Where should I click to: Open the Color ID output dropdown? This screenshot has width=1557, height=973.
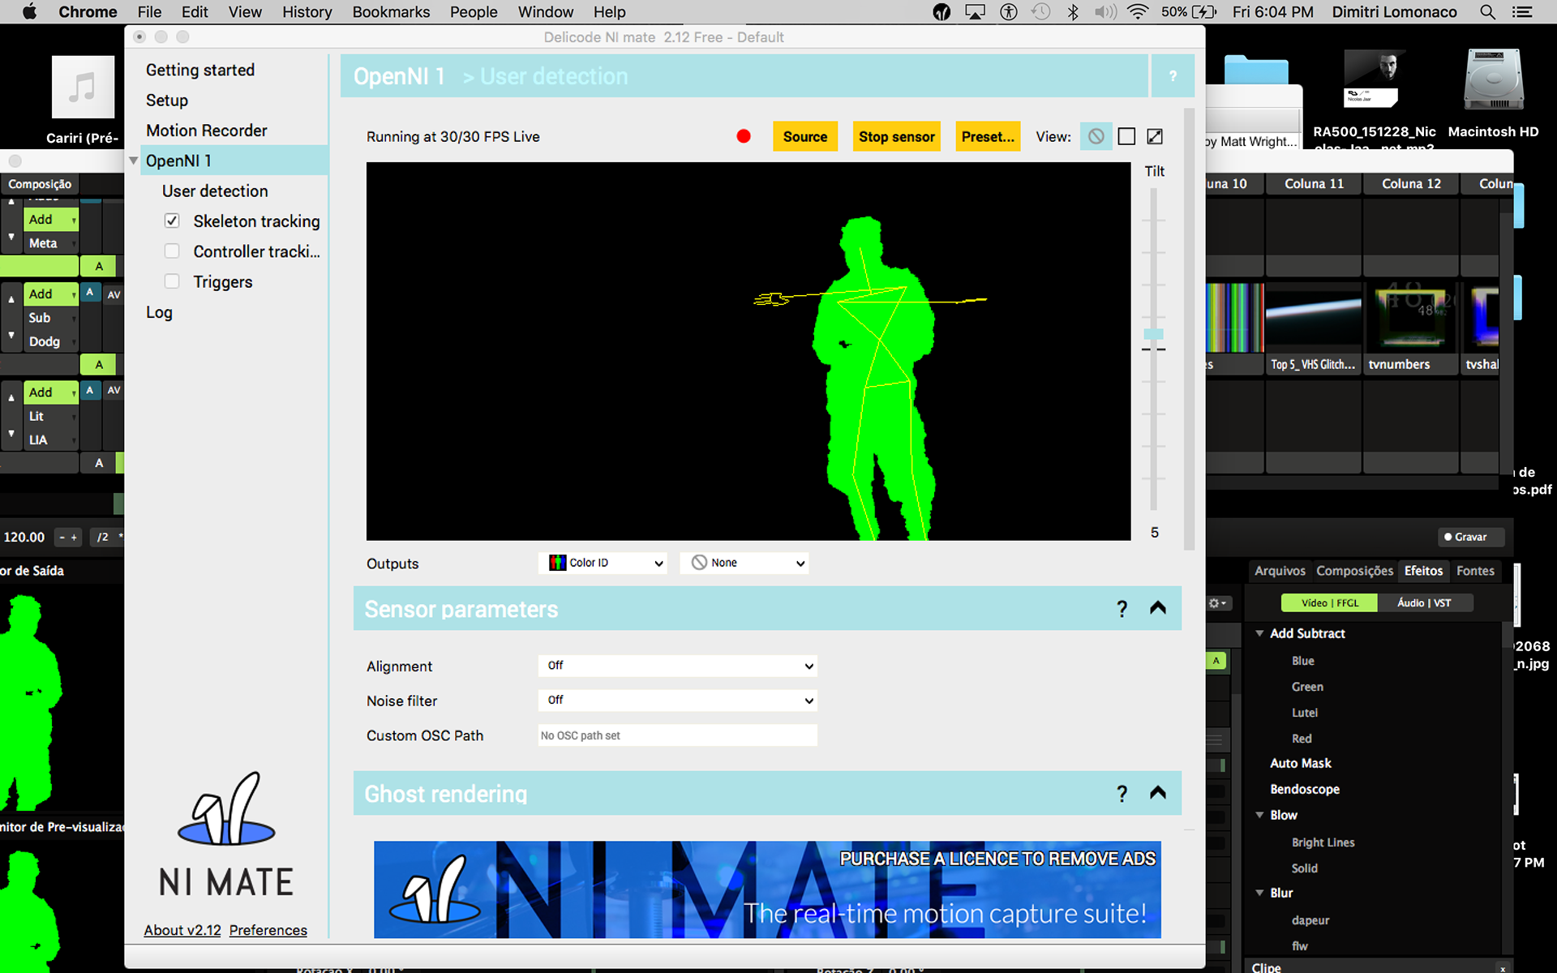pyautogui.click(x=602, y=563)
